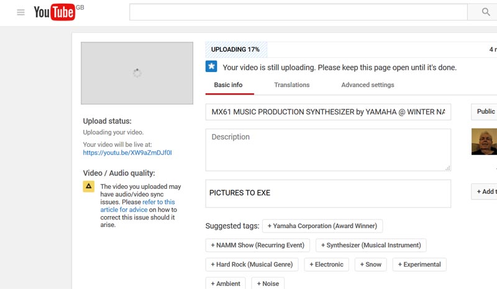Image resolution: width=497 pixels, height=289 pixels.
Task: Add the Noise suggested tag
Action: (x=268, y=283)
